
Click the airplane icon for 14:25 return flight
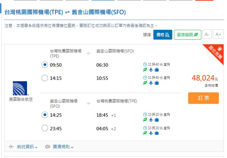click(151, 120)
